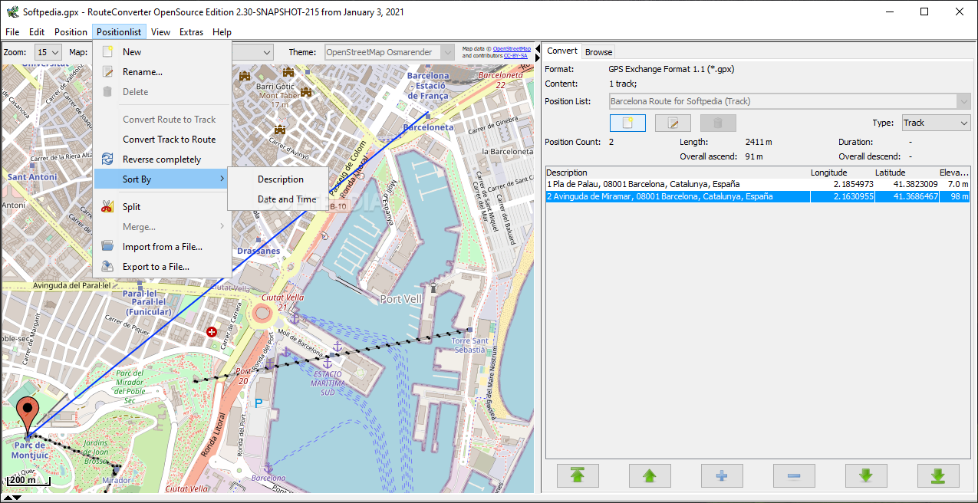Viewport: 978px width, 503px height.
Task: Click the red map marker pin
Action: [28, 416]
